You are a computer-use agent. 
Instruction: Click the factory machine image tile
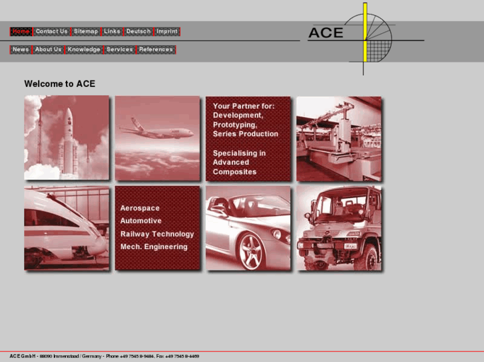[339, 139]
